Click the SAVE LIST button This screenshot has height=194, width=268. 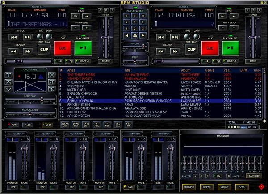point(86,125)
